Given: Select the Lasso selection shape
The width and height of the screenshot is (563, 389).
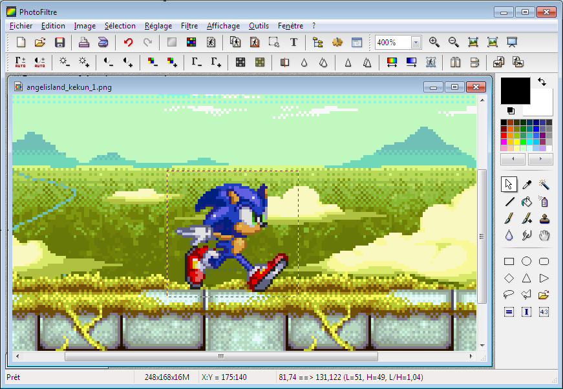Looking at the screenshot, I should pyautogui.click(x=509, y=295).
